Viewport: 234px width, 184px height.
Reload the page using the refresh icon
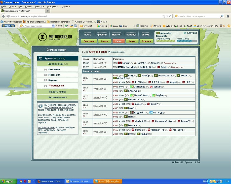click(x=170, y=16)
